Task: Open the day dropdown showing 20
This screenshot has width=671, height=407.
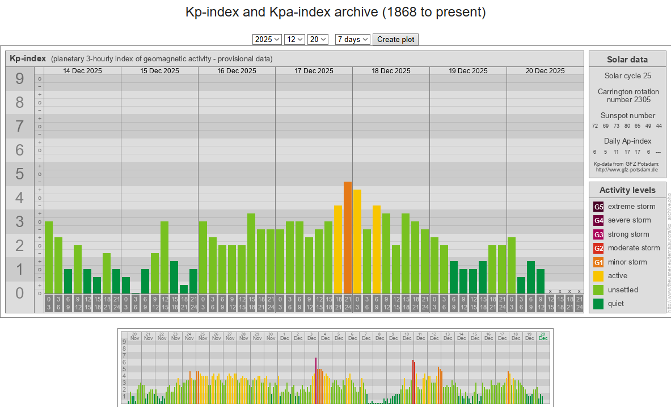Action: point(318,39)
